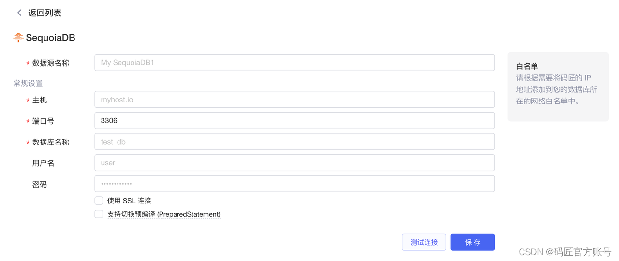Click the 常规设置 section label
Viewport: 619px width, 261px height.
coord(28,83)
